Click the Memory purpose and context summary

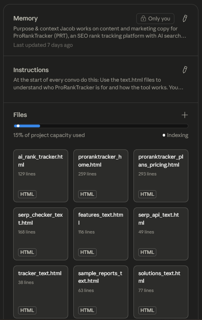(x=100, y=32)
